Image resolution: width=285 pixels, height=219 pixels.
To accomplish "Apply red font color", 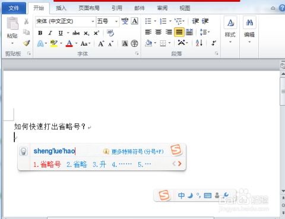I will pos(69,43).
